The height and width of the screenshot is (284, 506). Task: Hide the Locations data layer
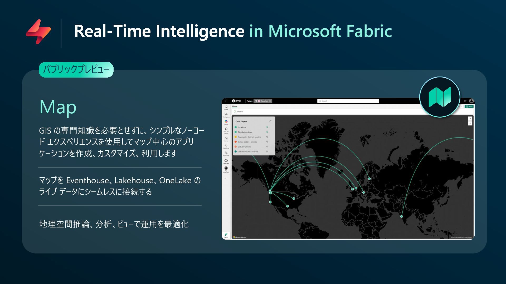point(267,127)
